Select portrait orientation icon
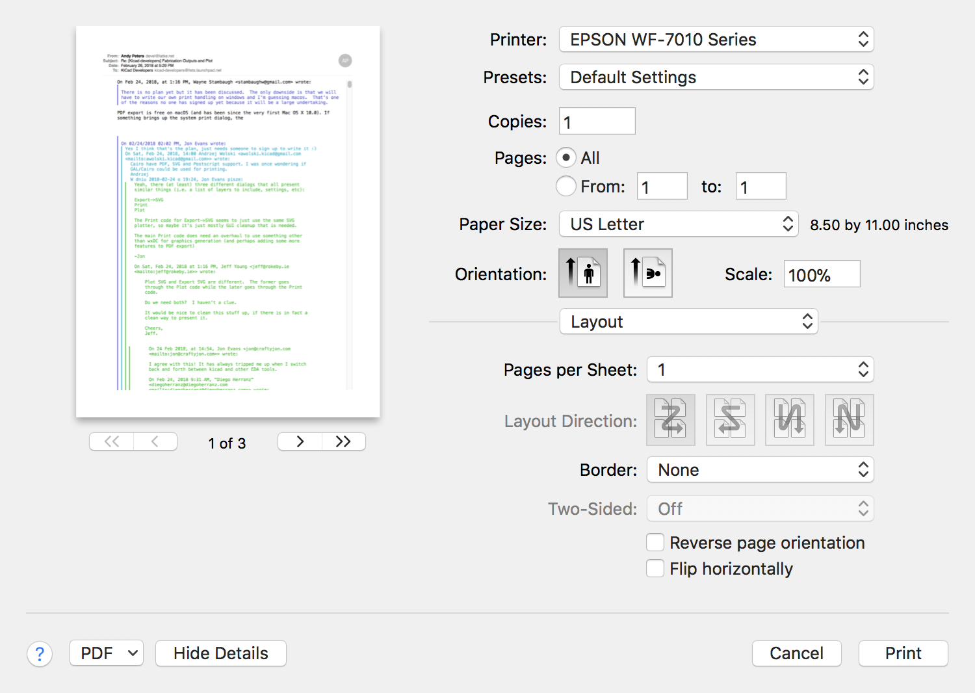 pos(583,273)
